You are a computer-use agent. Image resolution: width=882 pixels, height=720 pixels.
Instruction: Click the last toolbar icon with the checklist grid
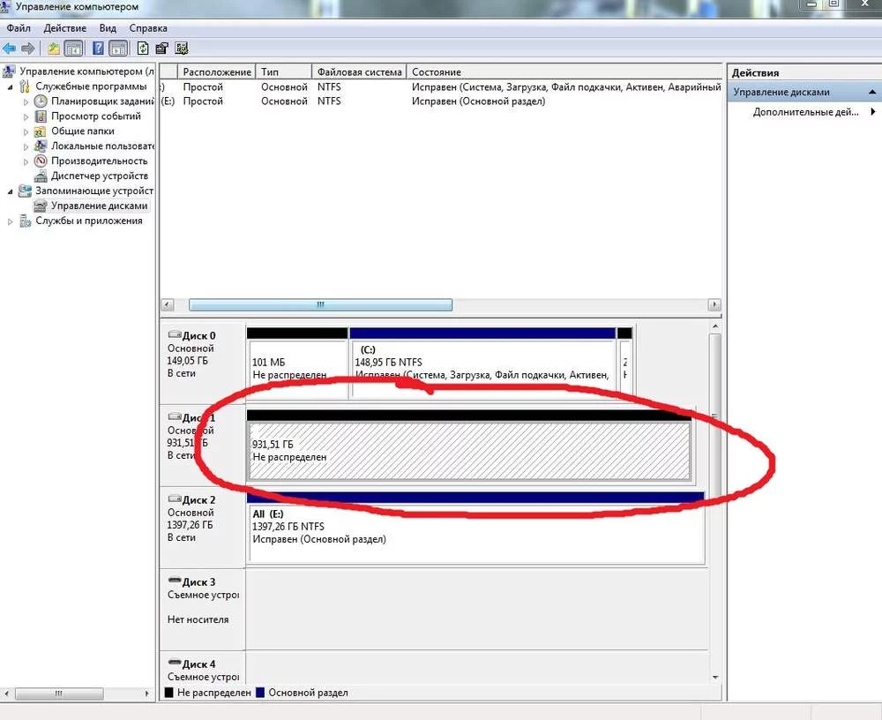182,49
